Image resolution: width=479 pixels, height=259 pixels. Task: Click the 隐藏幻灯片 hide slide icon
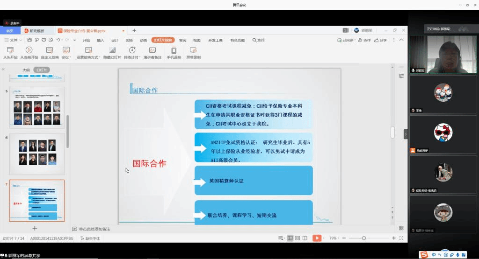112,50
